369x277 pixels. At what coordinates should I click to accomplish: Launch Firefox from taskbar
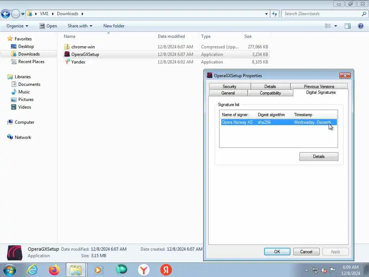coord(54,270)
